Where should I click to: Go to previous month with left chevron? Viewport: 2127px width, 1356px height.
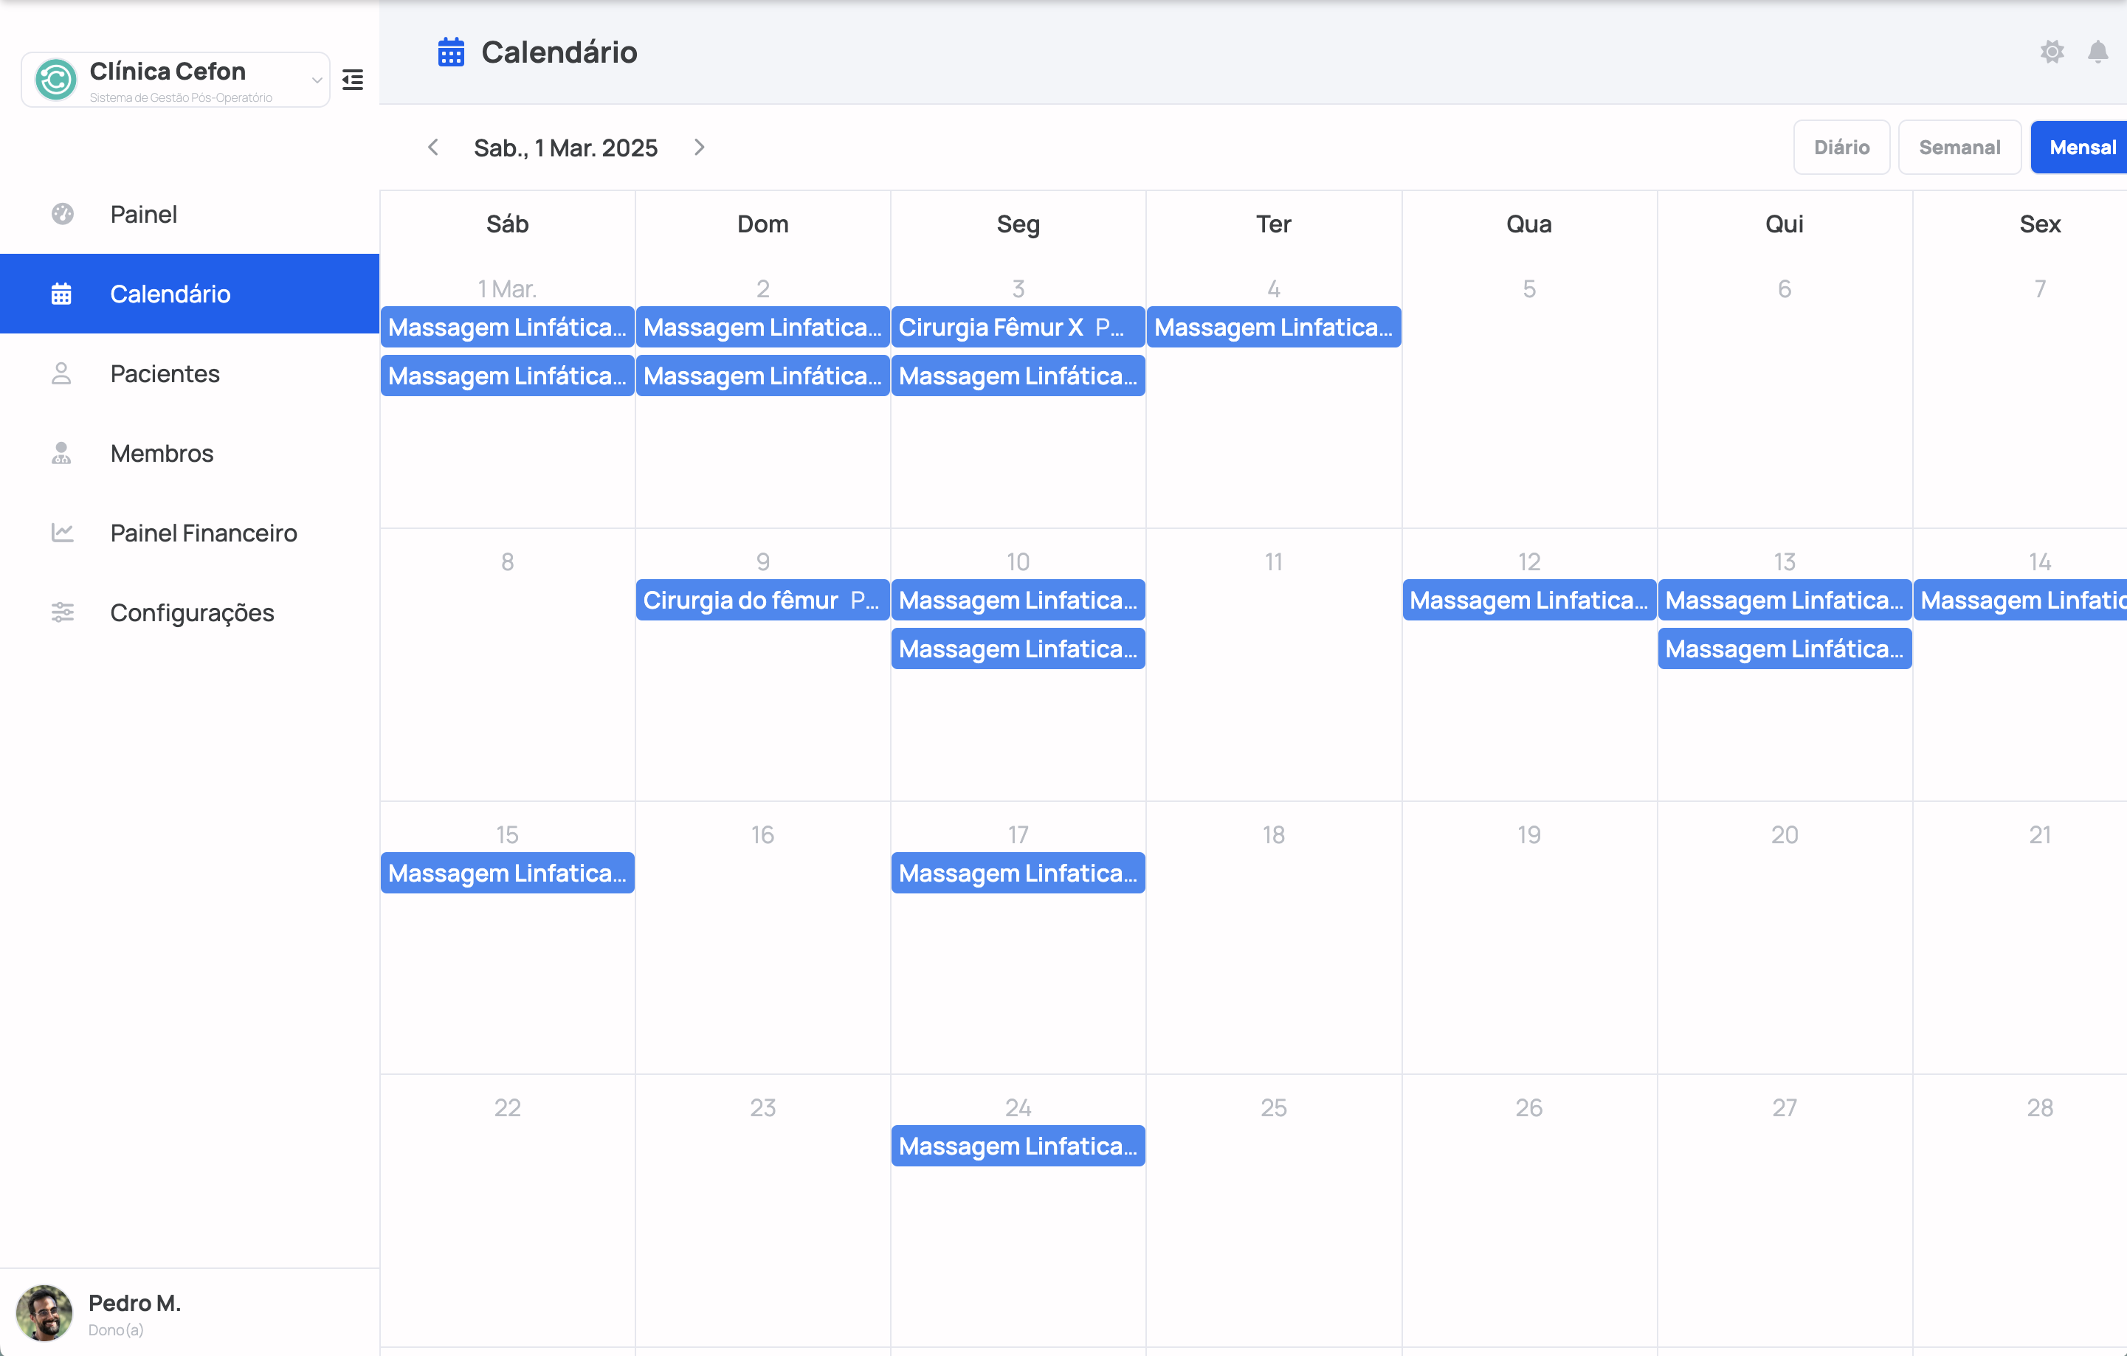(x=432, y=147)
